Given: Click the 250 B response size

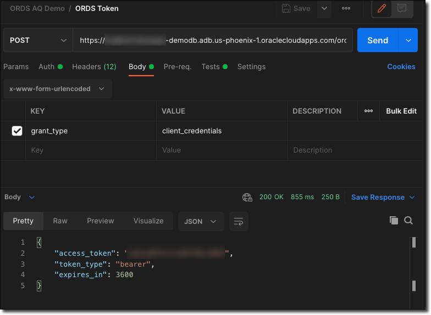Looking at the screenshot, I should pos(330,197).
